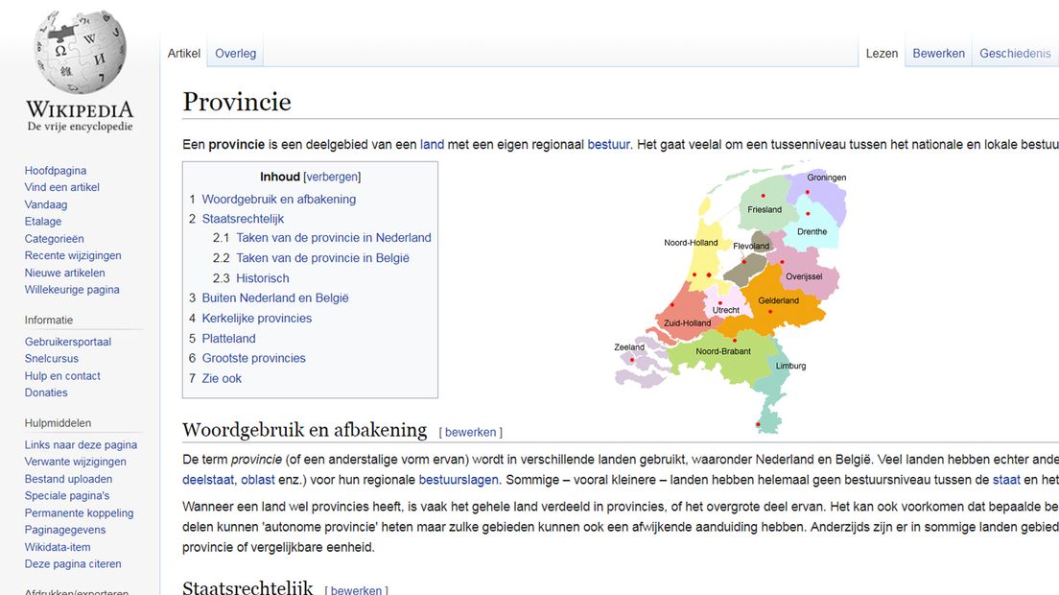Viewport: 1059px width, 595px height.
Task: Click Zeeland label on the map
Action: click(x=629, y=347)
